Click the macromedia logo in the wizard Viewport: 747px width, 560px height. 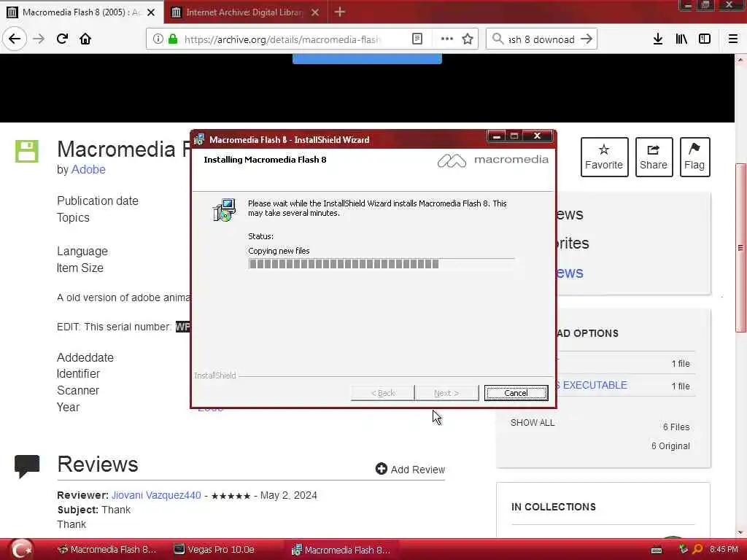(x=492, y=160)
